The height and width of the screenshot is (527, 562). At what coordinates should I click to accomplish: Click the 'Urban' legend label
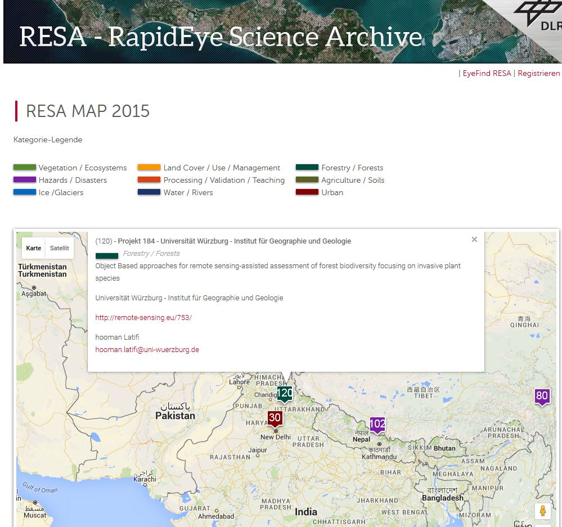[332, 193]
